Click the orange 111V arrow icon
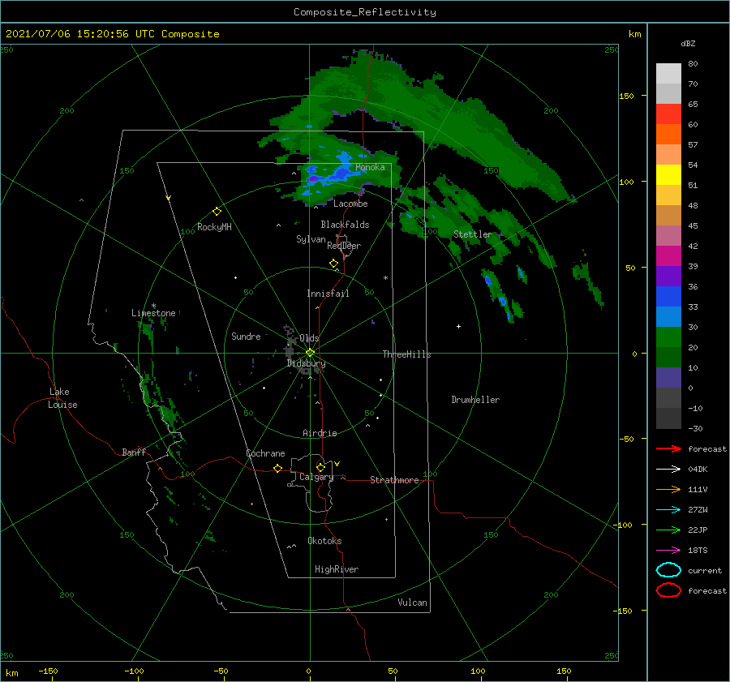Viewport: 730px width, 682px height. point(668,489)
